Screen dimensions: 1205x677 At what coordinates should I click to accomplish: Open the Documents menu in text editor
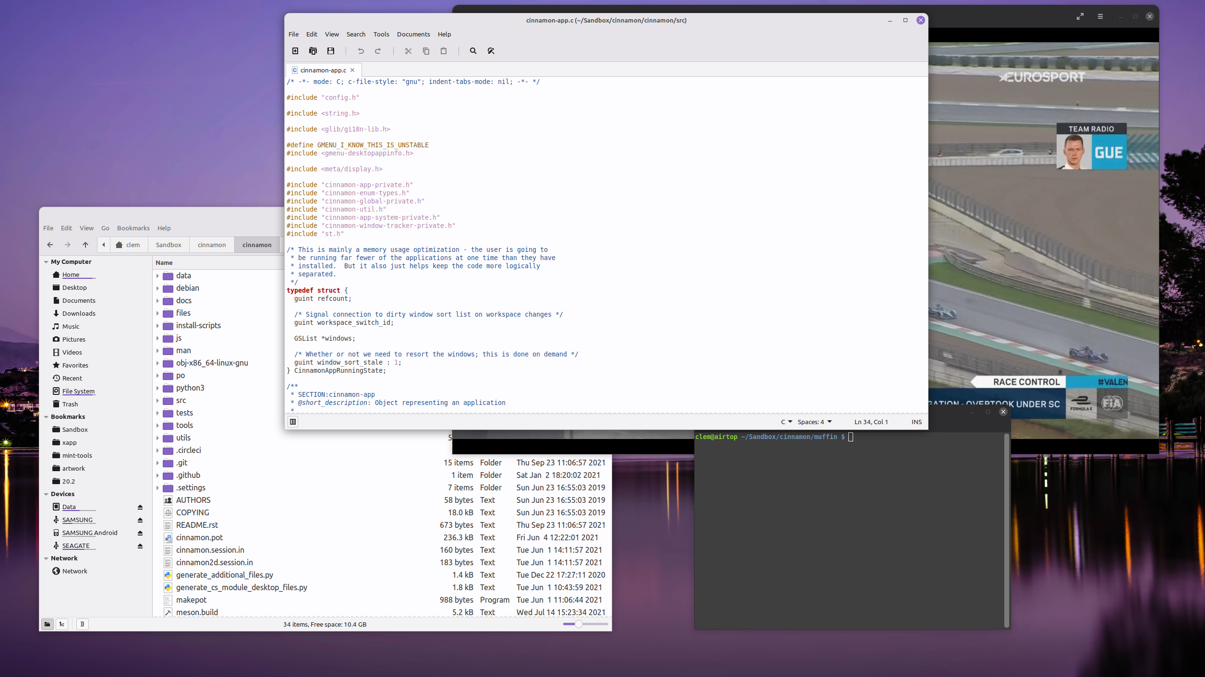click(413, 34)
